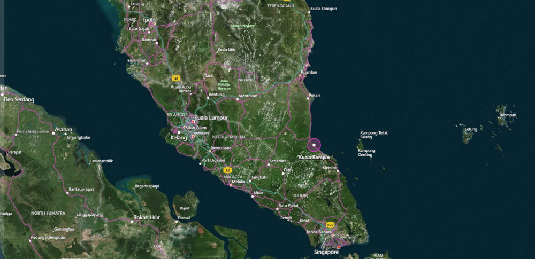Click the E2 highway shield near Malacca

(227, 170)
